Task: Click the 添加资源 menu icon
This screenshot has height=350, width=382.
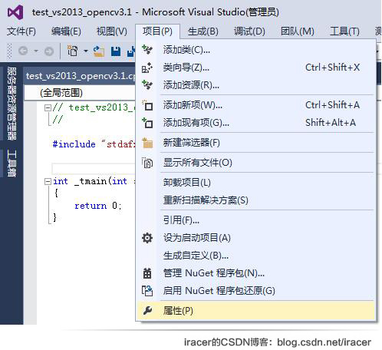Action: pos(147,84)
